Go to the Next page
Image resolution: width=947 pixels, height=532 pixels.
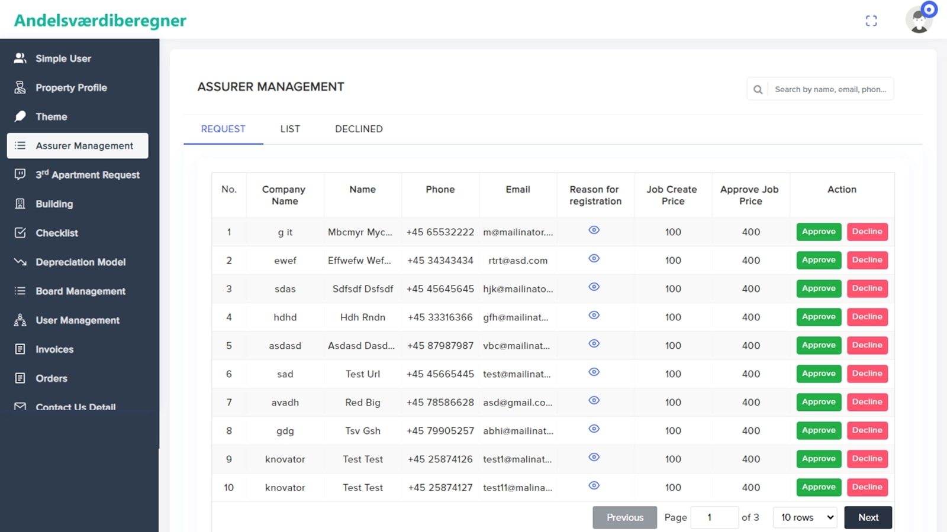868,517
